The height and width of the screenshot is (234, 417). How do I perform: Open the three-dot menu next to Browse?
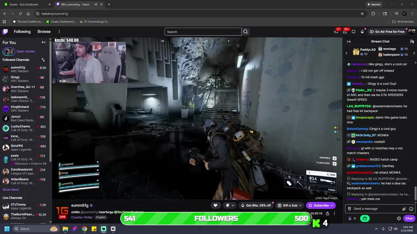click(x=59, y=32)
